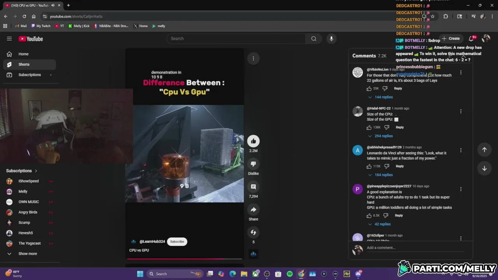This screenshot has height=280, width=498.
Task: Open options for the VibinNoLion comment
Action: [x=461, y=72]
